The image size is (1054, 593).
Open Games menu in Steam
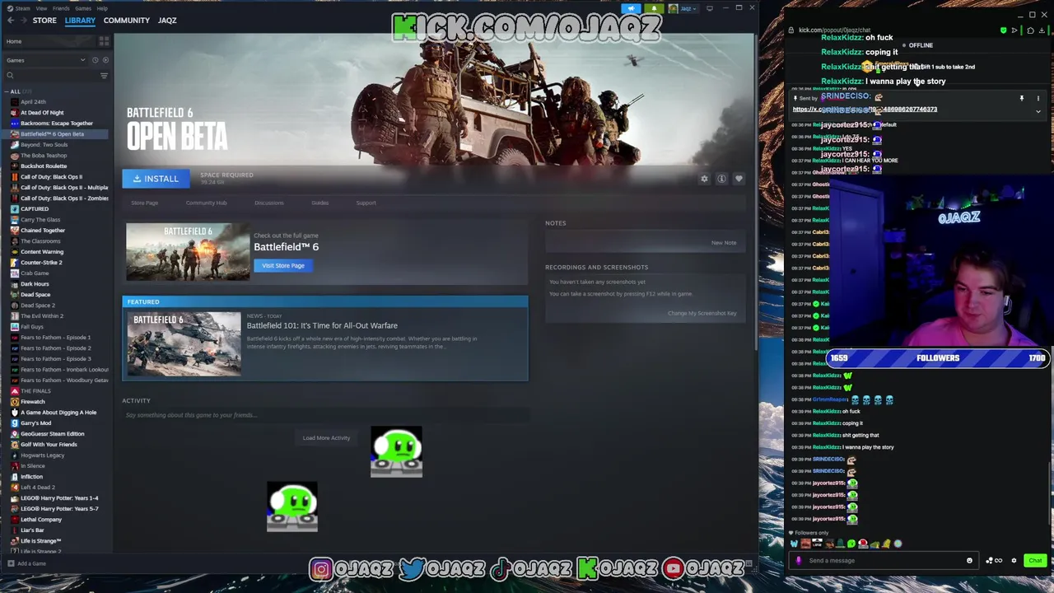(x=82, y=8)
